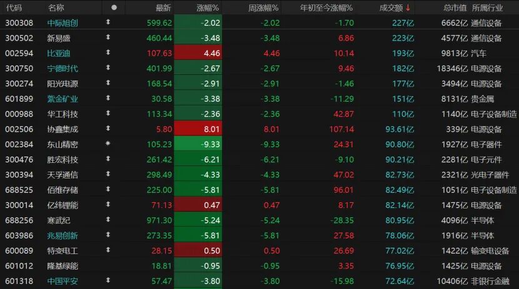Select the stock name 协鑫集成
The height and width of the screenshot is (289, 519).
(x=63, y=129)
